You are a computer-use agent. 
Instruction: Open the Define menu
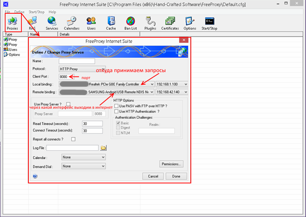pyautogui.click(x=19, y=12)
